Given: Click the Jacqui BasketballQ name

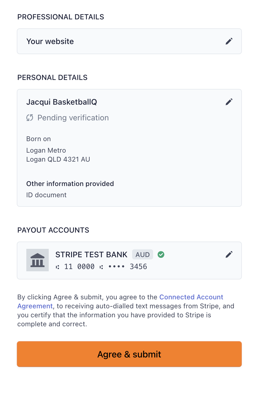Looking at the screenshot, I should pos(62,102).
